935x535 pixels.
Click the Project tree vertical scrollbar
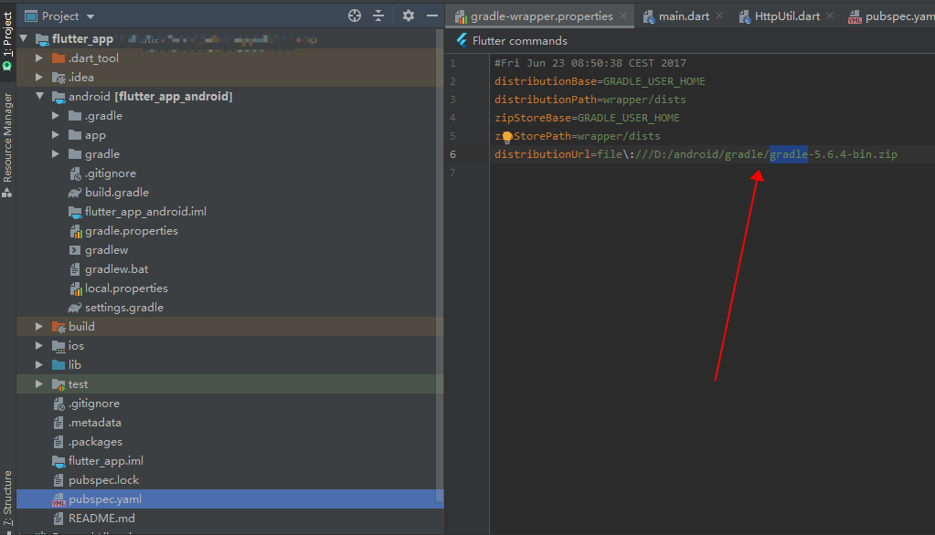[440, 265]
